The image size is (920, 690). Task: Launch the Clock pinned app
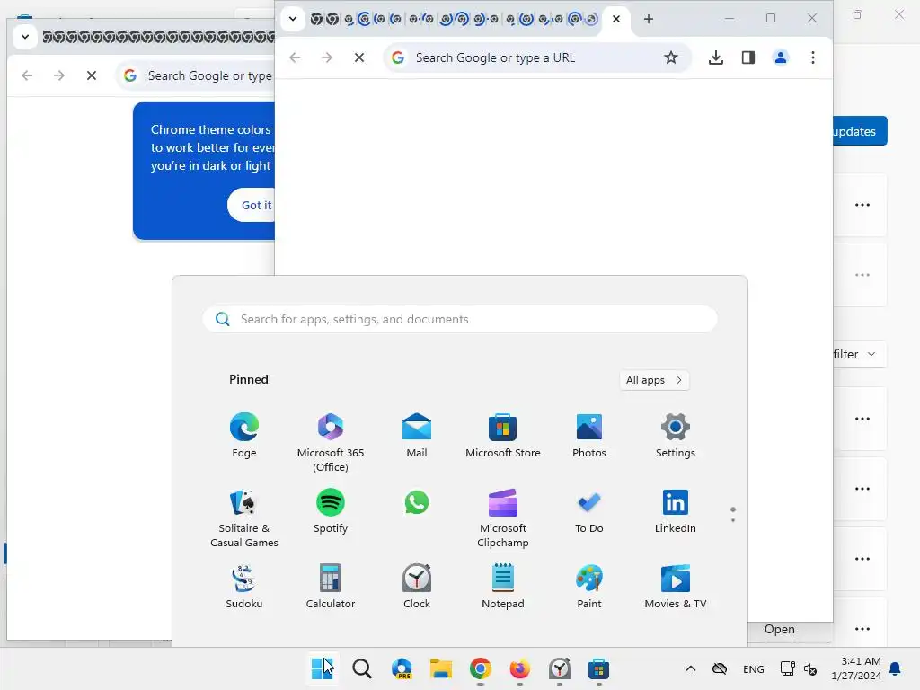tap(417, 586)
